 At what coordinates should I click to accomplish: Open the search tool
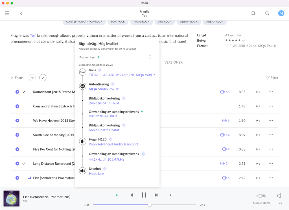click(x=267, y=13)
